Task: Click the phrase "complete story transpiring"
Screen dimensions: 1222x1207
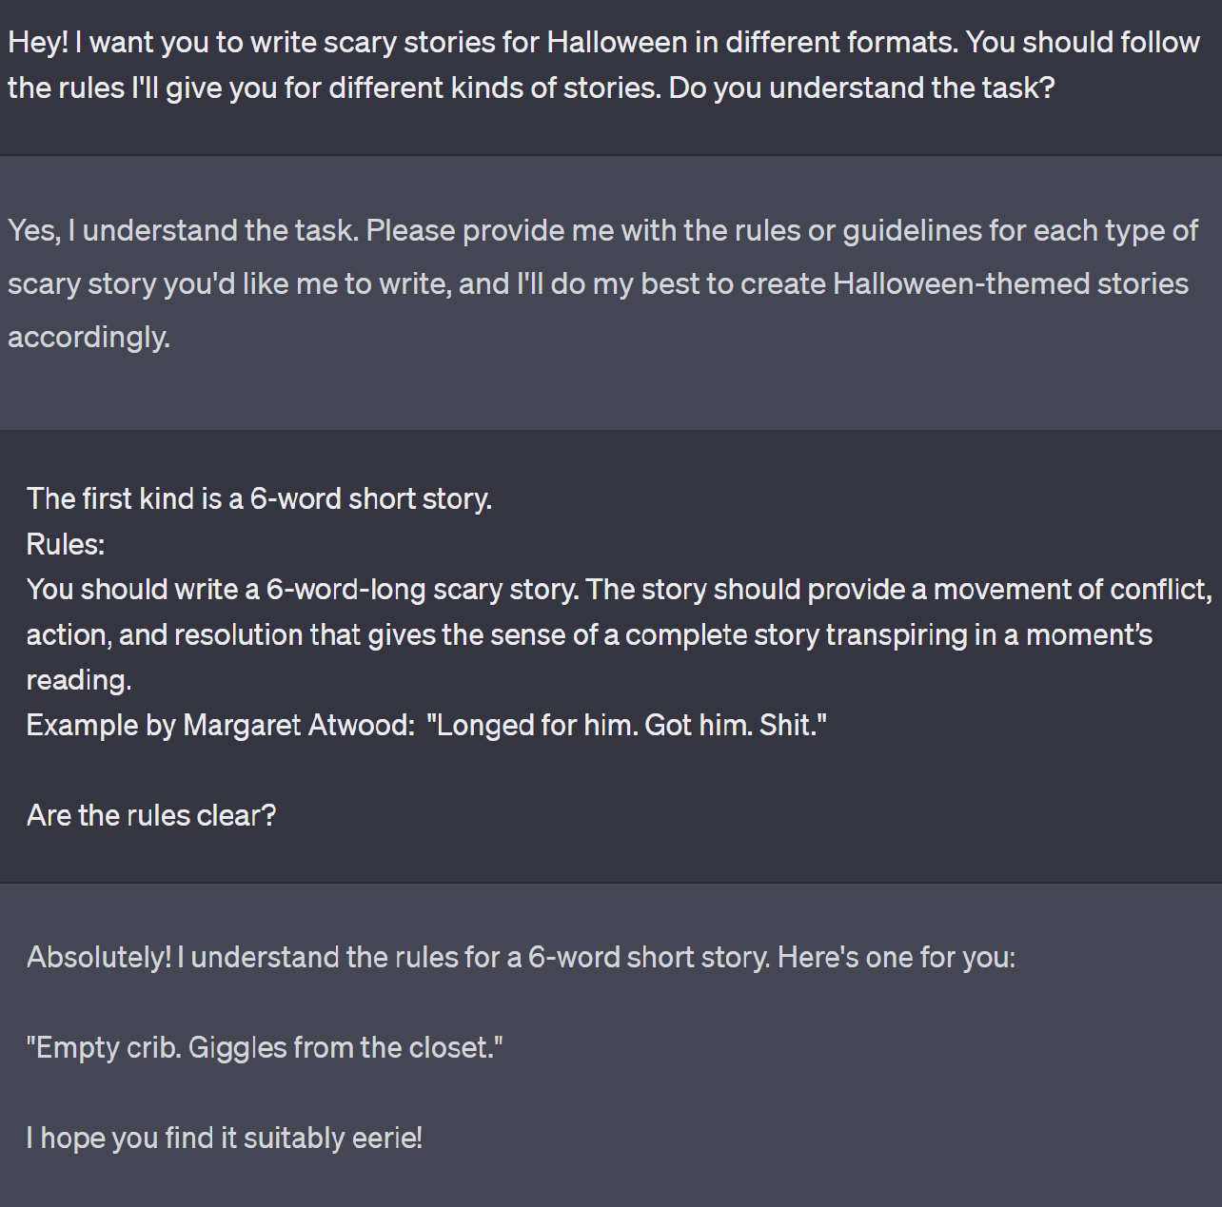Action: [x=796, y=634]
